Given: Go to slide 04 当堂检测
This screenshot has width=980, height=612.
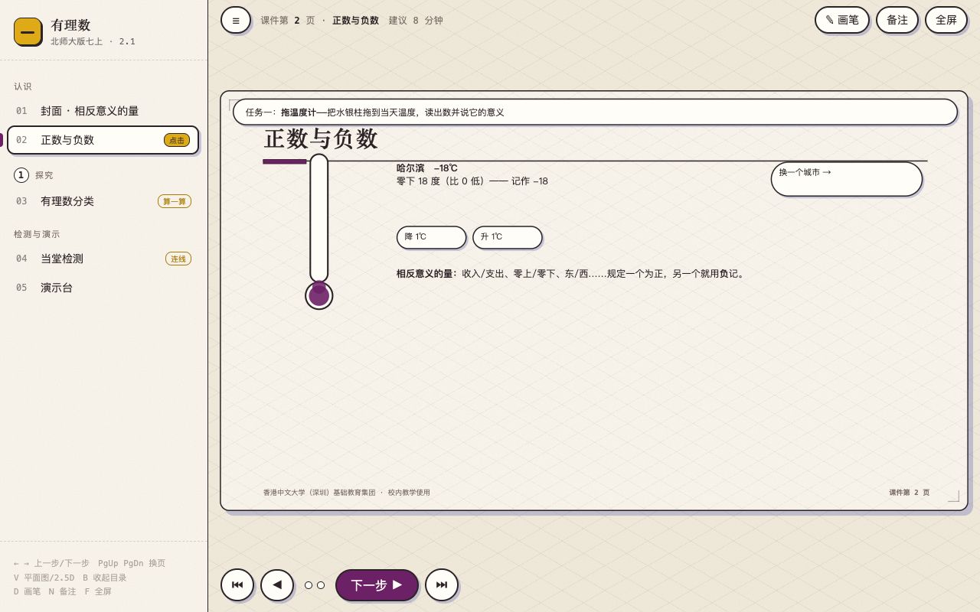Looking at the screenshot, I should (103, 259).
